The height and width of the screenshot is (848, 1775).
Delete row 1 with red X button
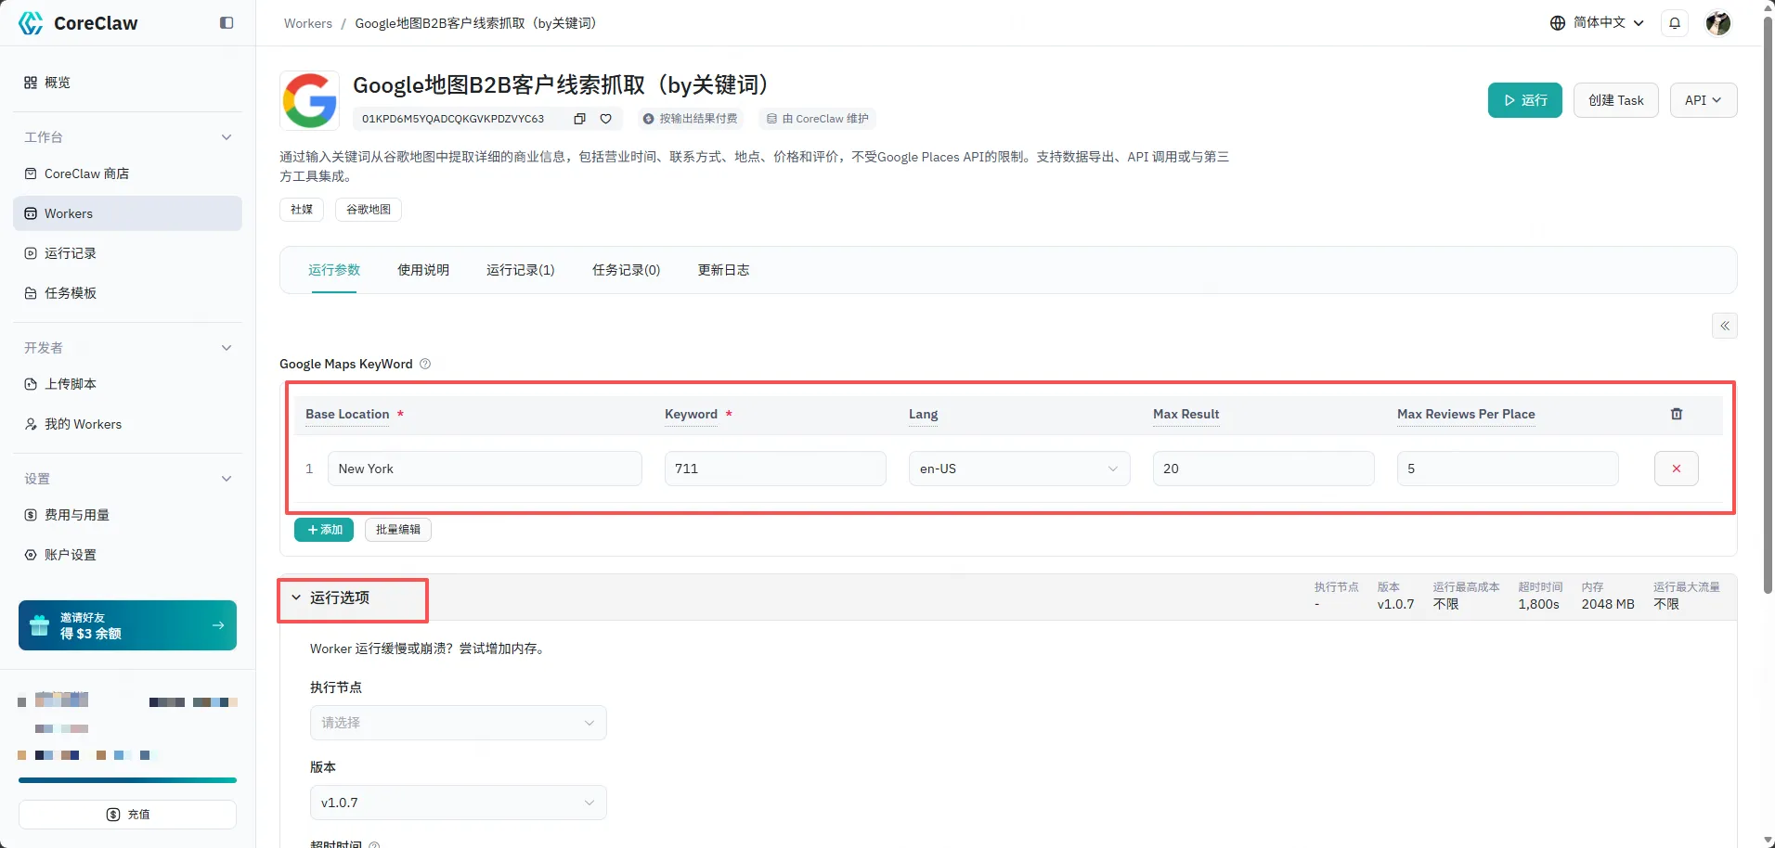[1677, 469]
